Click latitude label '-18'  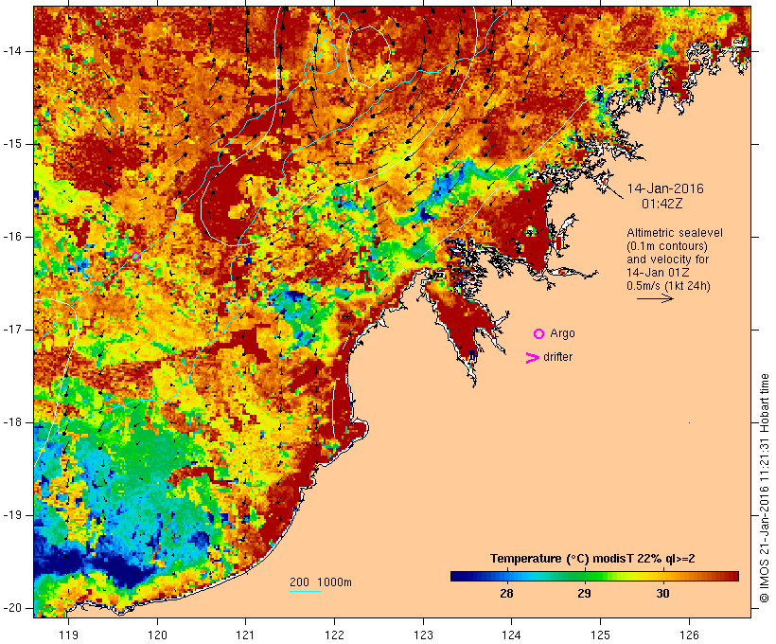12,422
